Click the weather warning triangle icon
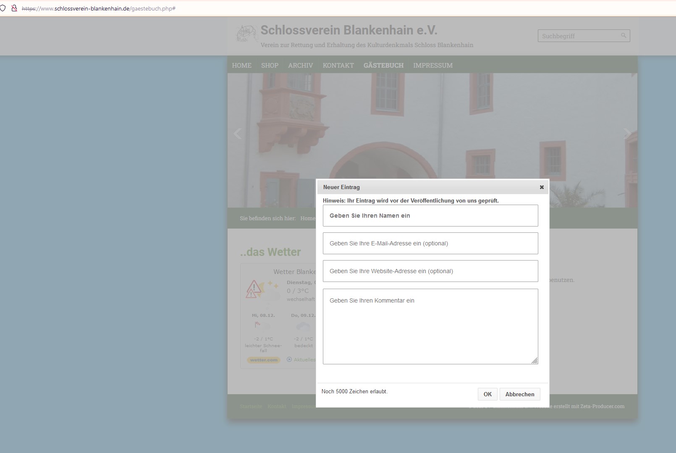Image resolution: width=676 pixels, height=453 pixels. coord(254,289)
